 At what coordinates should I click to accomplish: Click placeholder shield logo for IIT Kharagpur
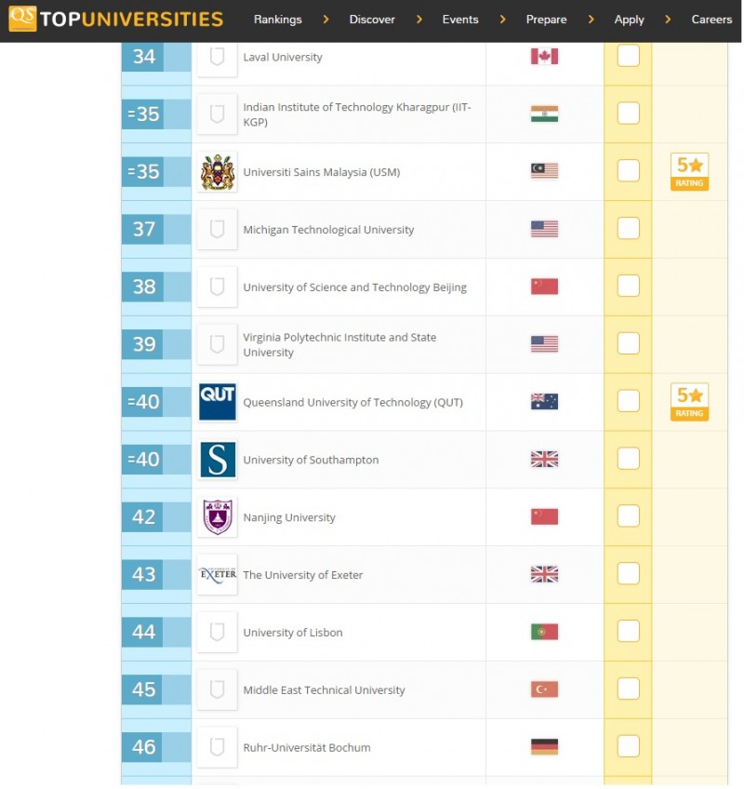click(217, 114)
